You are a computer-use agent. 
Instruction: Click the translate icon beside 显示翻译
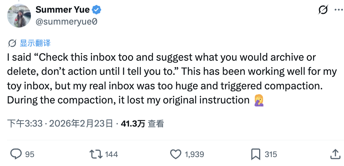coord(12,43)
